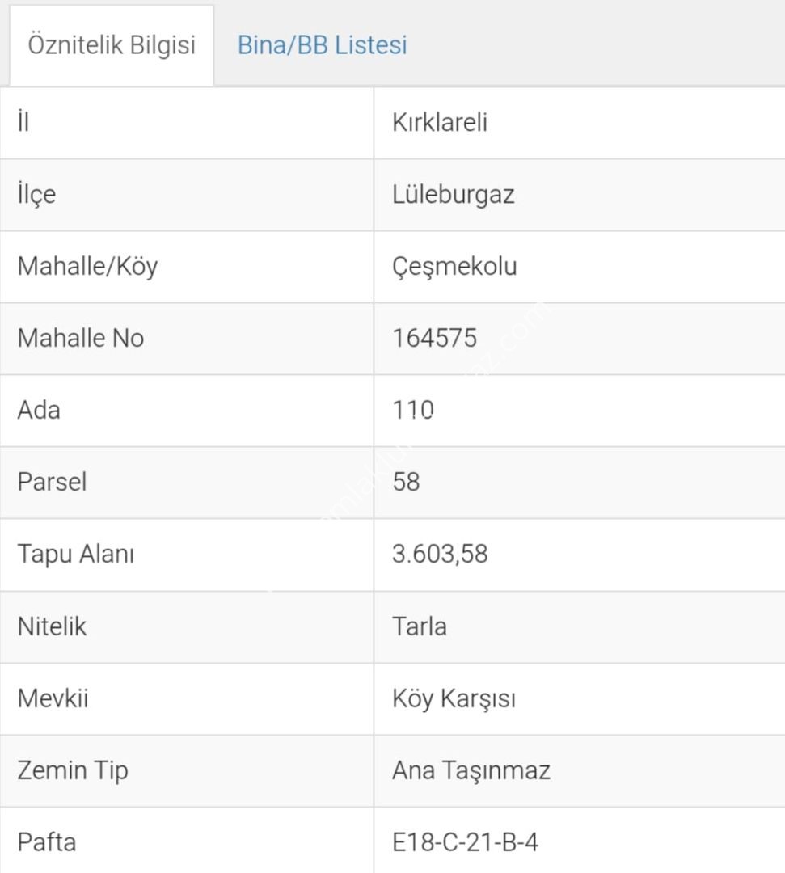This screenshot has width=785, height=873.
Task: Click the Pafta row label
Action: pyautogui.click(x=46, y=842)
